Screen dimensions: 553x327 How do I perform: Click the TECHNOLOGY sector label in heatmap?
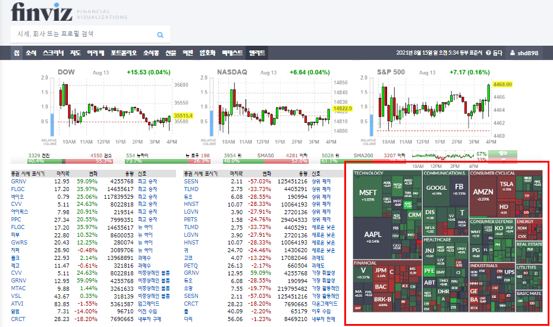pos(368,173)
